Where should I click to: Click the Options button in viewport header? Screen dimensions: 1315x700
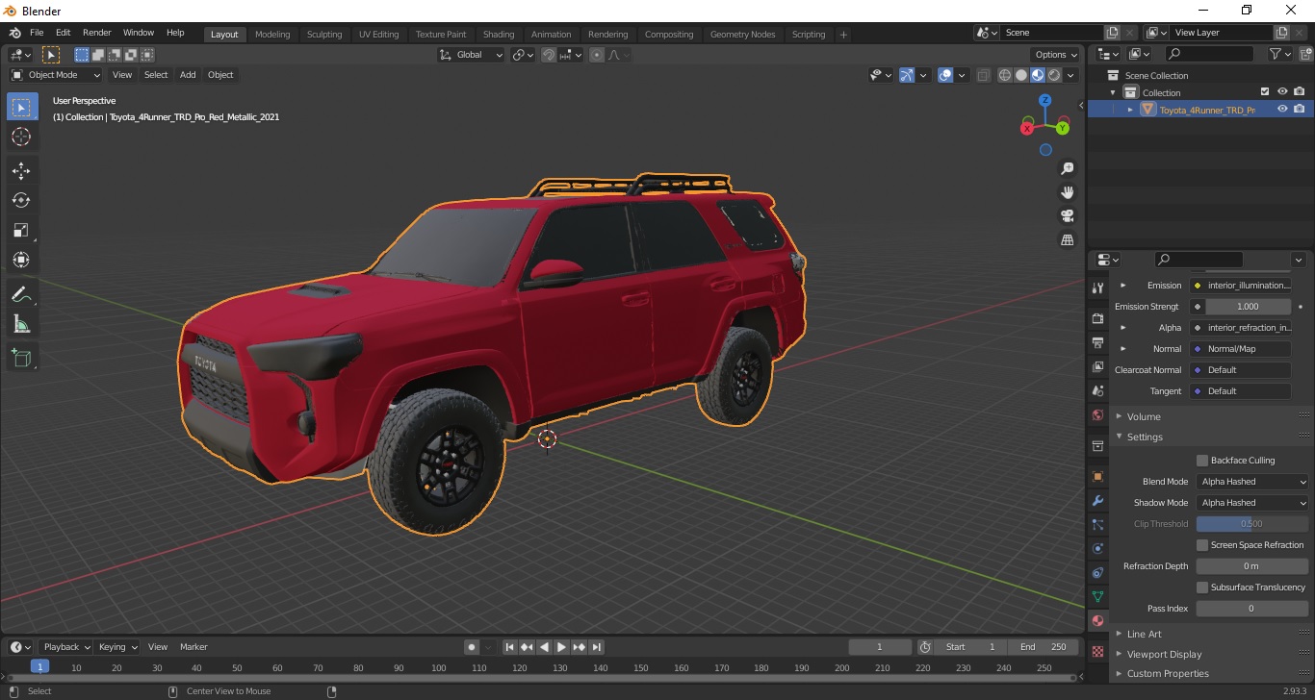[1055, 55]
